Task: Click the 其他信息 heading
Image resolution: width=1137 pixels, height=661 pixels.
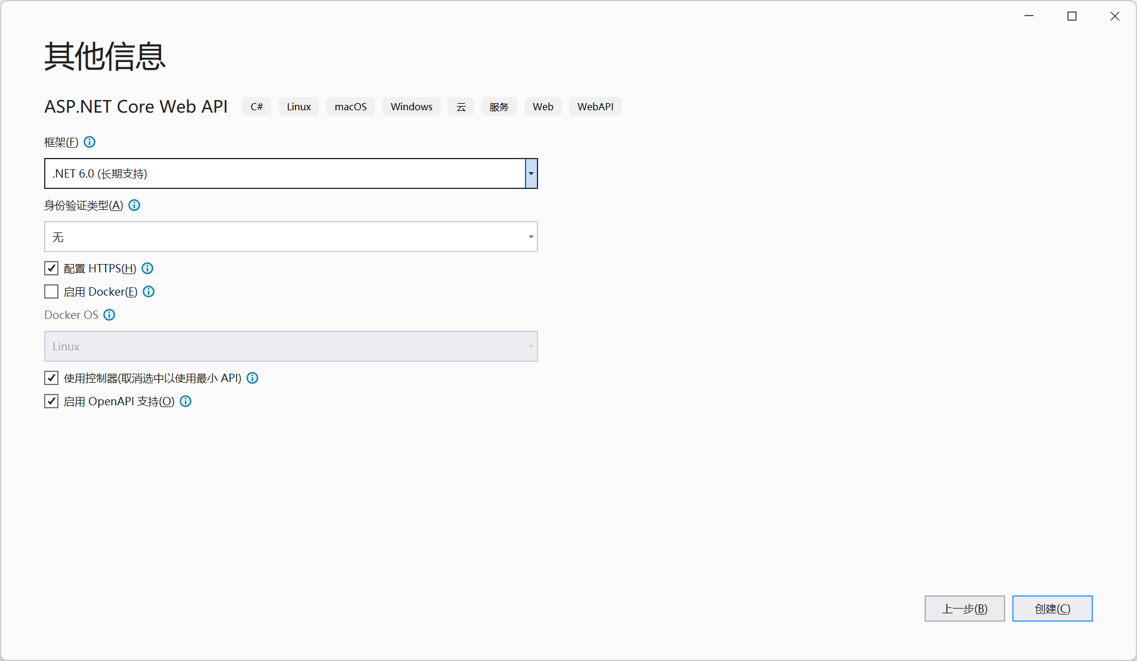Action: point(105,57)
